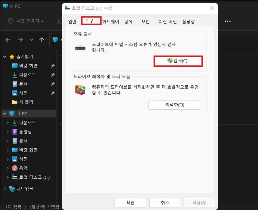Collapse the 내 PC tree node
The height and width of the screenshot is (210, 258).
[x=5, y=114]
